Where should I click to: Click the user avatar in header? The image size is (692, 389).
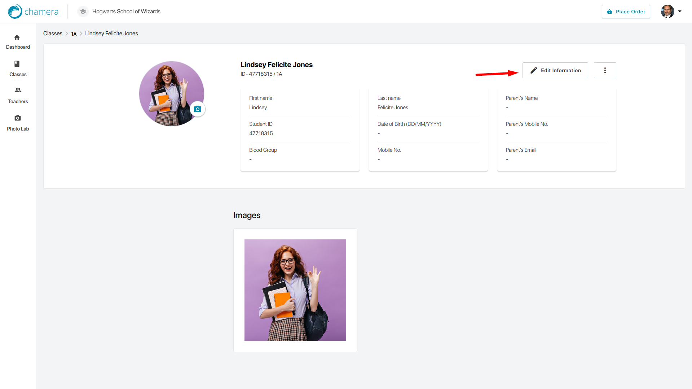[667, 12]
